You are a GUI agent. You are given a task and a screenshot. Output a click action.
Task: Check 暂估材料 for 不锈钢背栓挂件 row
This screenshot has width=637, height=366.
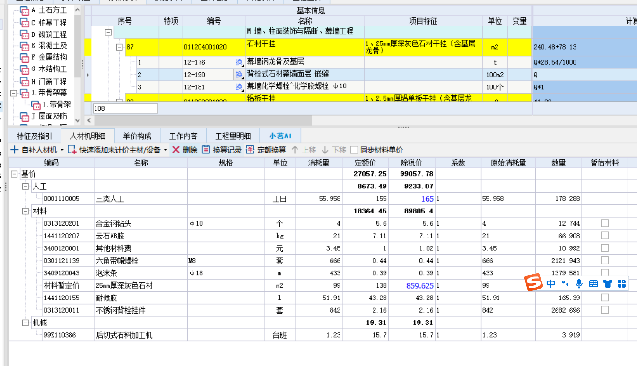(x=604, y=310)
